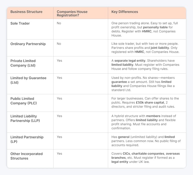The height and width of the screenshot is (175, 193).
Task: Click the Yes value for Other Incorporated Structures
Action: pos(60,154)
